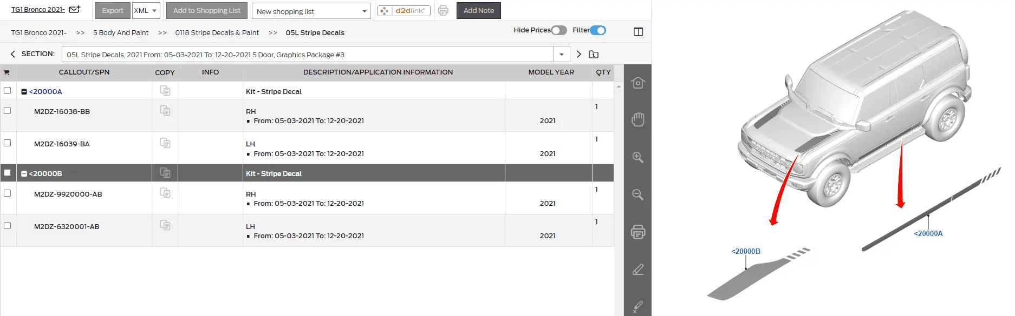Copy part number M2DZ-16039-BA
This screenshot has width=1015, height=316.
[x=165, y=143]
